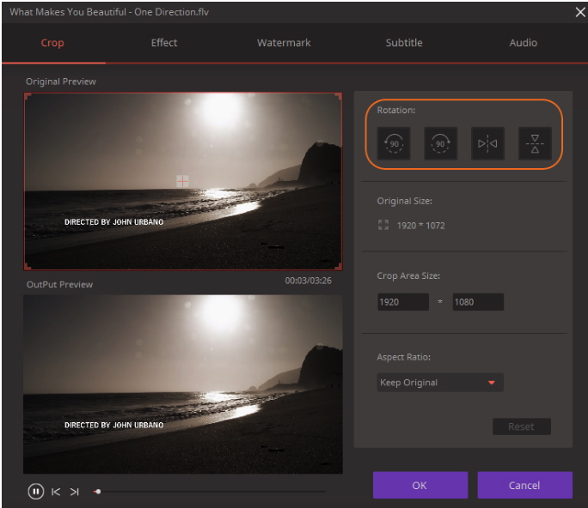
Task: Click the 'OutPut Preview' label
Action: click(59, 285)
